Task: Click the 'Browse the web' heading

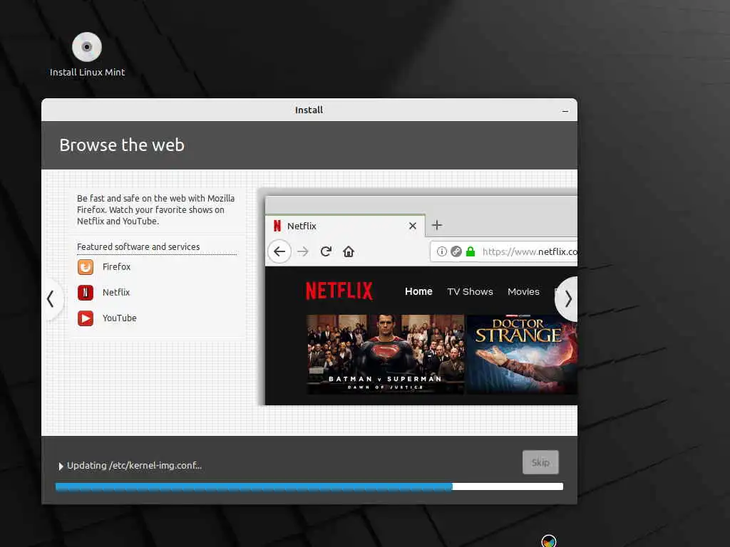Action: (122, 145)
